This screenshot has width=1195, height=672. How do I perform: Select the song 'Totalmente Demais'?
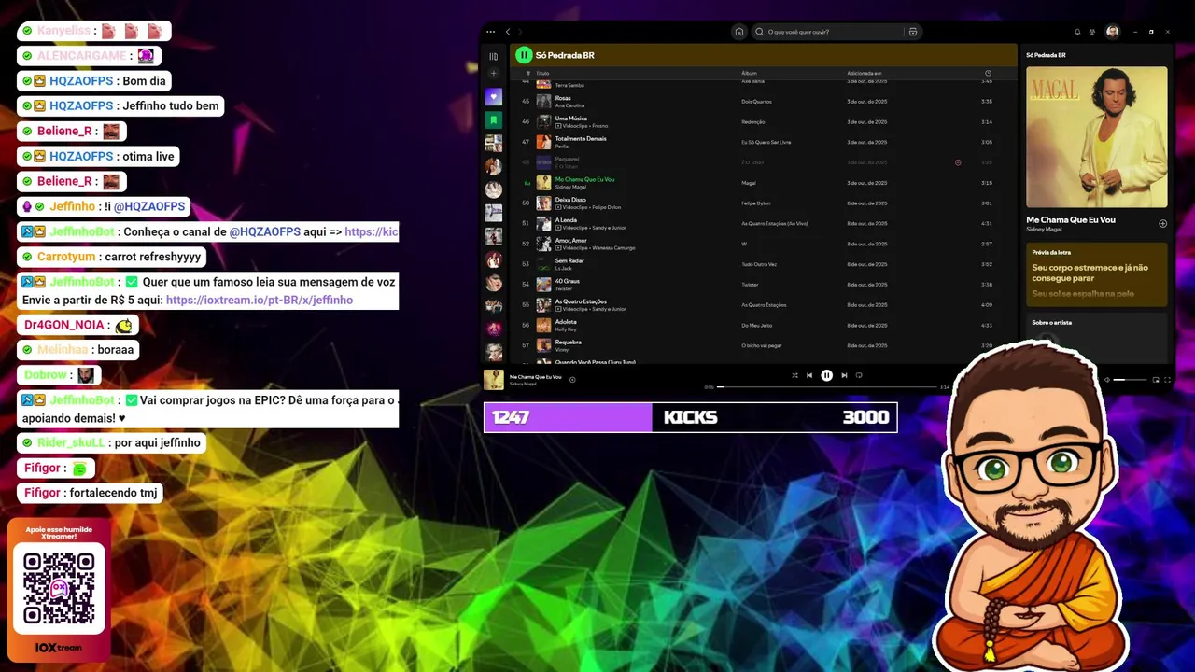click(x=581, y=138)
